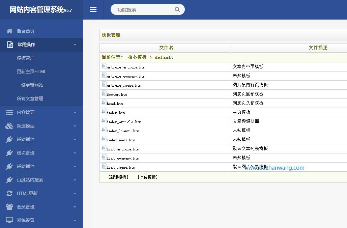This screenshot has height=228, width=347.
Task: Collapse the 常用操作 menu arrow
Action: coord(75,45)
